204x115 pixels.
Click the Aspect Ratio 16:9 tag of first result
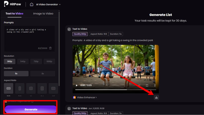99,34
